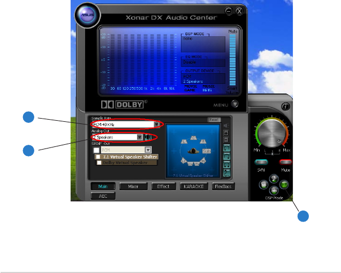Switch to the Main tab
The width and height of the screenshot is (341, 273).
click(103, 186)
